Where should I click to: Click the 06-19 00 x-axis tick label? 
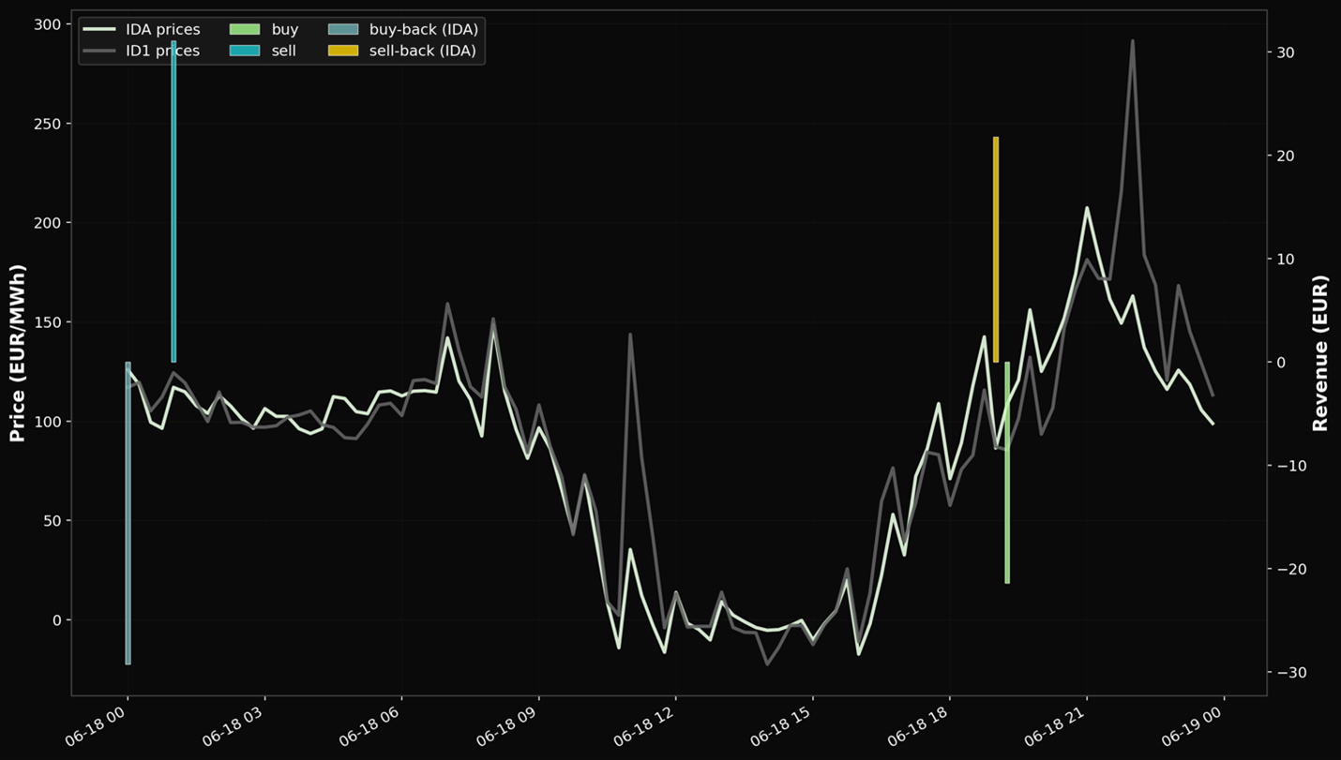(x=1192, y=728)
